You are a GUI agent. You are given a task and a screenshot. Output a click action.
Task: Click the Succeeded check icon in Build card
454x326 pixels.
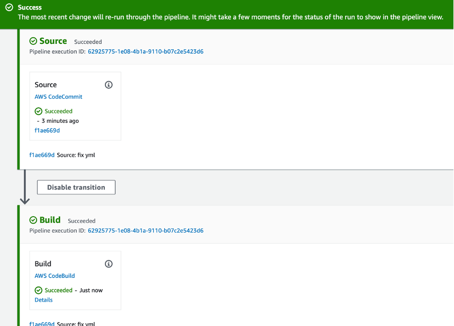click(x=38, y=290)
